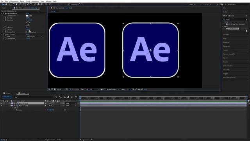Open the Align panel
250x141 pixels.
(x=225, y=38)
